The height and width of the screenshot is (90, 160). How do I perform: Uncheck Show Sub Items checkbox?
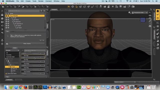coord(6,73)
